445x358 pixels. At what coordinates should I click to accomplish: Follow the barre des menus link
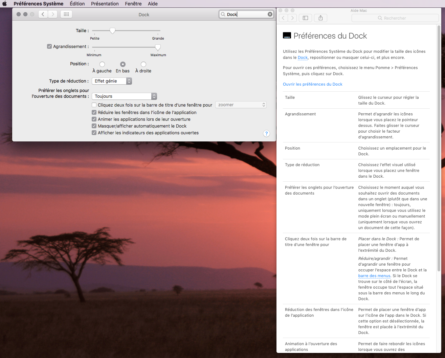point(374,276)
